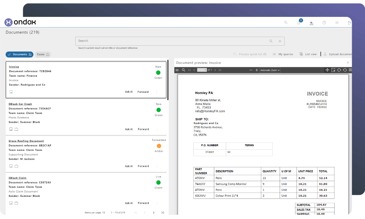Close the Document preview panel
365x219 pixels.
click(348, 63)
